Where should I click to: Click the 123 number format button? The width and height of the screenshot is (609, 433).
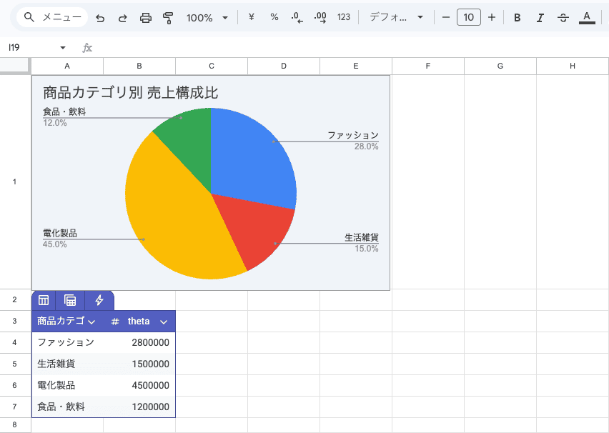pyautogui.click(x=344, y=17)
